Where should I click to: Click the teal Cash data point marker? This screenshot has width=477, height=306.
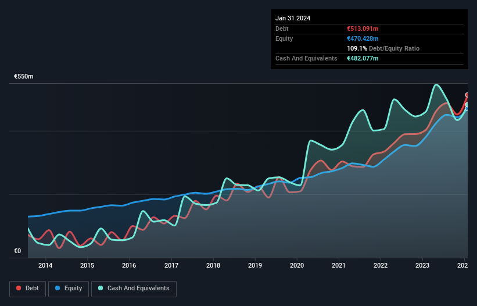467,105
